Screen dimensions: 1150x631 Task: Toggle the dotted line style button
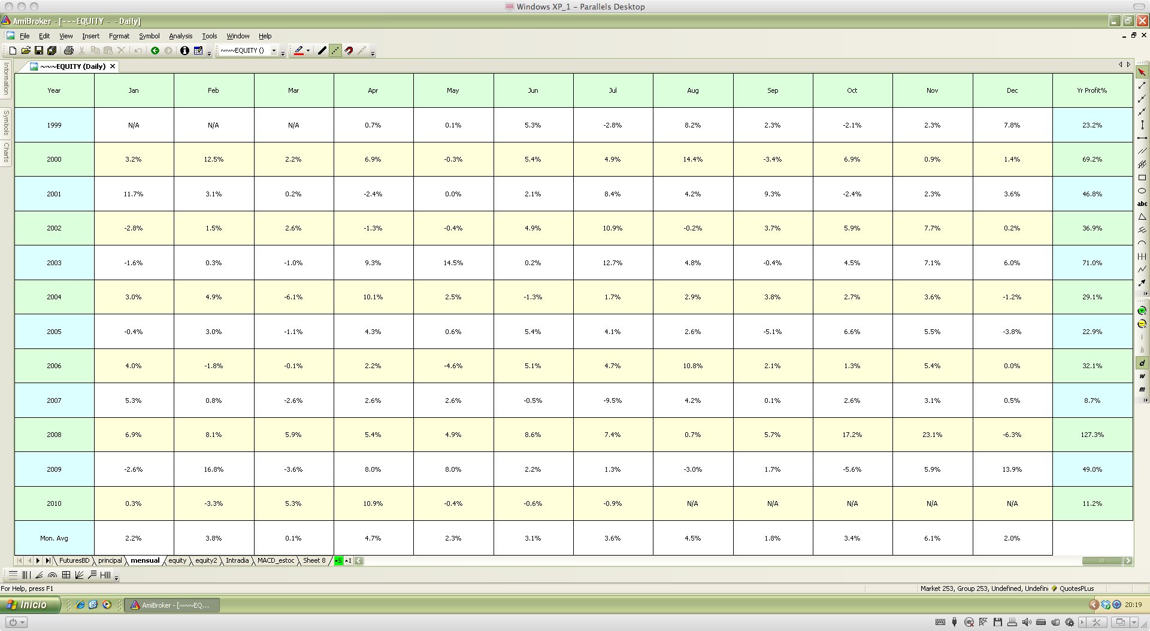(x=335, y=51)
